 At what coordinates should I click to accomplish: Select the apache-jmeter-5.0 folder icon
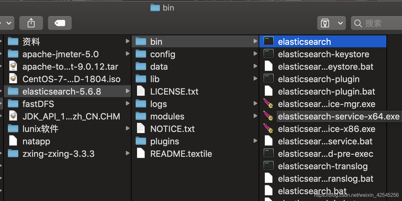(13, 54)
